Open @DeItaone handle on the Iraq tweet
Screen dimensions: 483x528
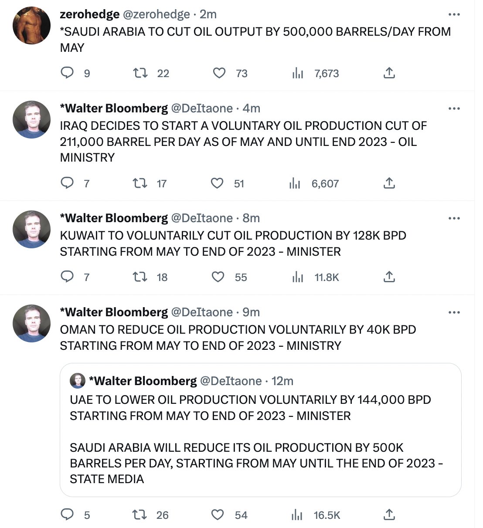(x=201, y=108)
